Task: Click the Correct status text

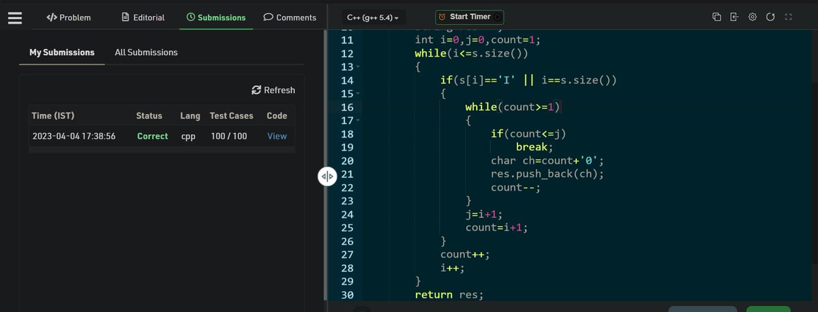Action: coord(152,136)
